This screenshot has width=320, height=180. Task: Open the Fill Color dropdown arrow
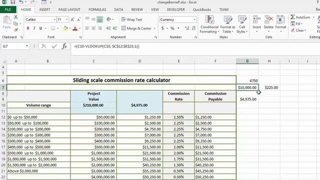(x=70, y=28)
